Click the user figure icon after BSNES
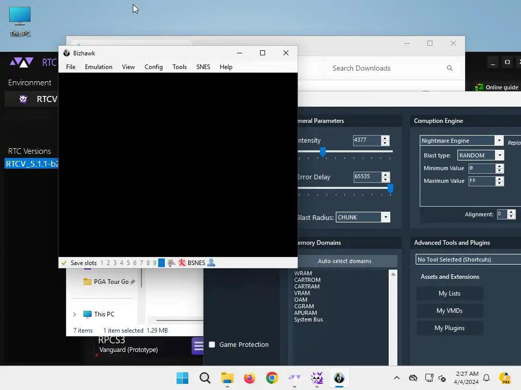The height and width of the screenshot is (390, 521). 211,263
